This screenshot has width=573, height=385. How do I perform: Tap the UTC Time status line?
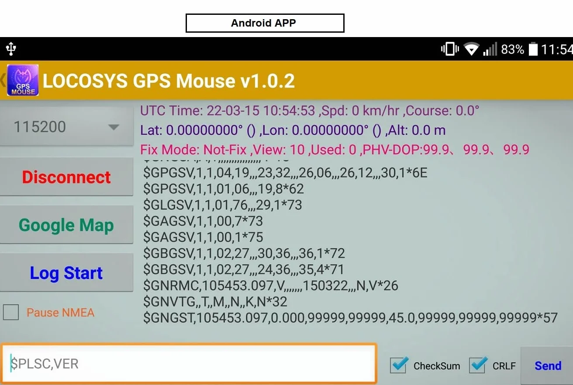(x=310, y=111)
